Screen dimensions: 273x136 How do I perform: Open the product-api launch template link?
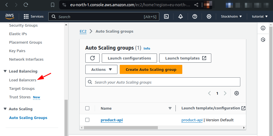[x=192, y=120]
